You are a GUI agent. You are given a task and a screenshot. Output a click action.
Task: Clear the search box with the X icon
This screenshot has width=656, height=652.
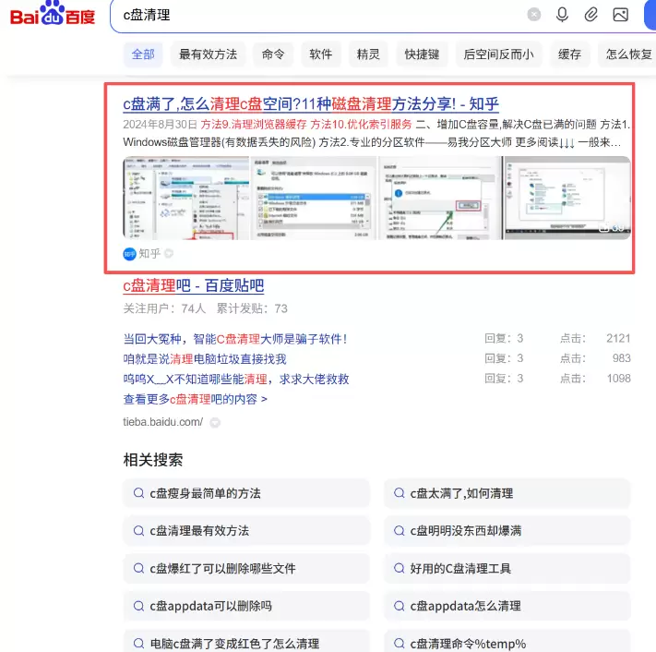tap(534, 15)
